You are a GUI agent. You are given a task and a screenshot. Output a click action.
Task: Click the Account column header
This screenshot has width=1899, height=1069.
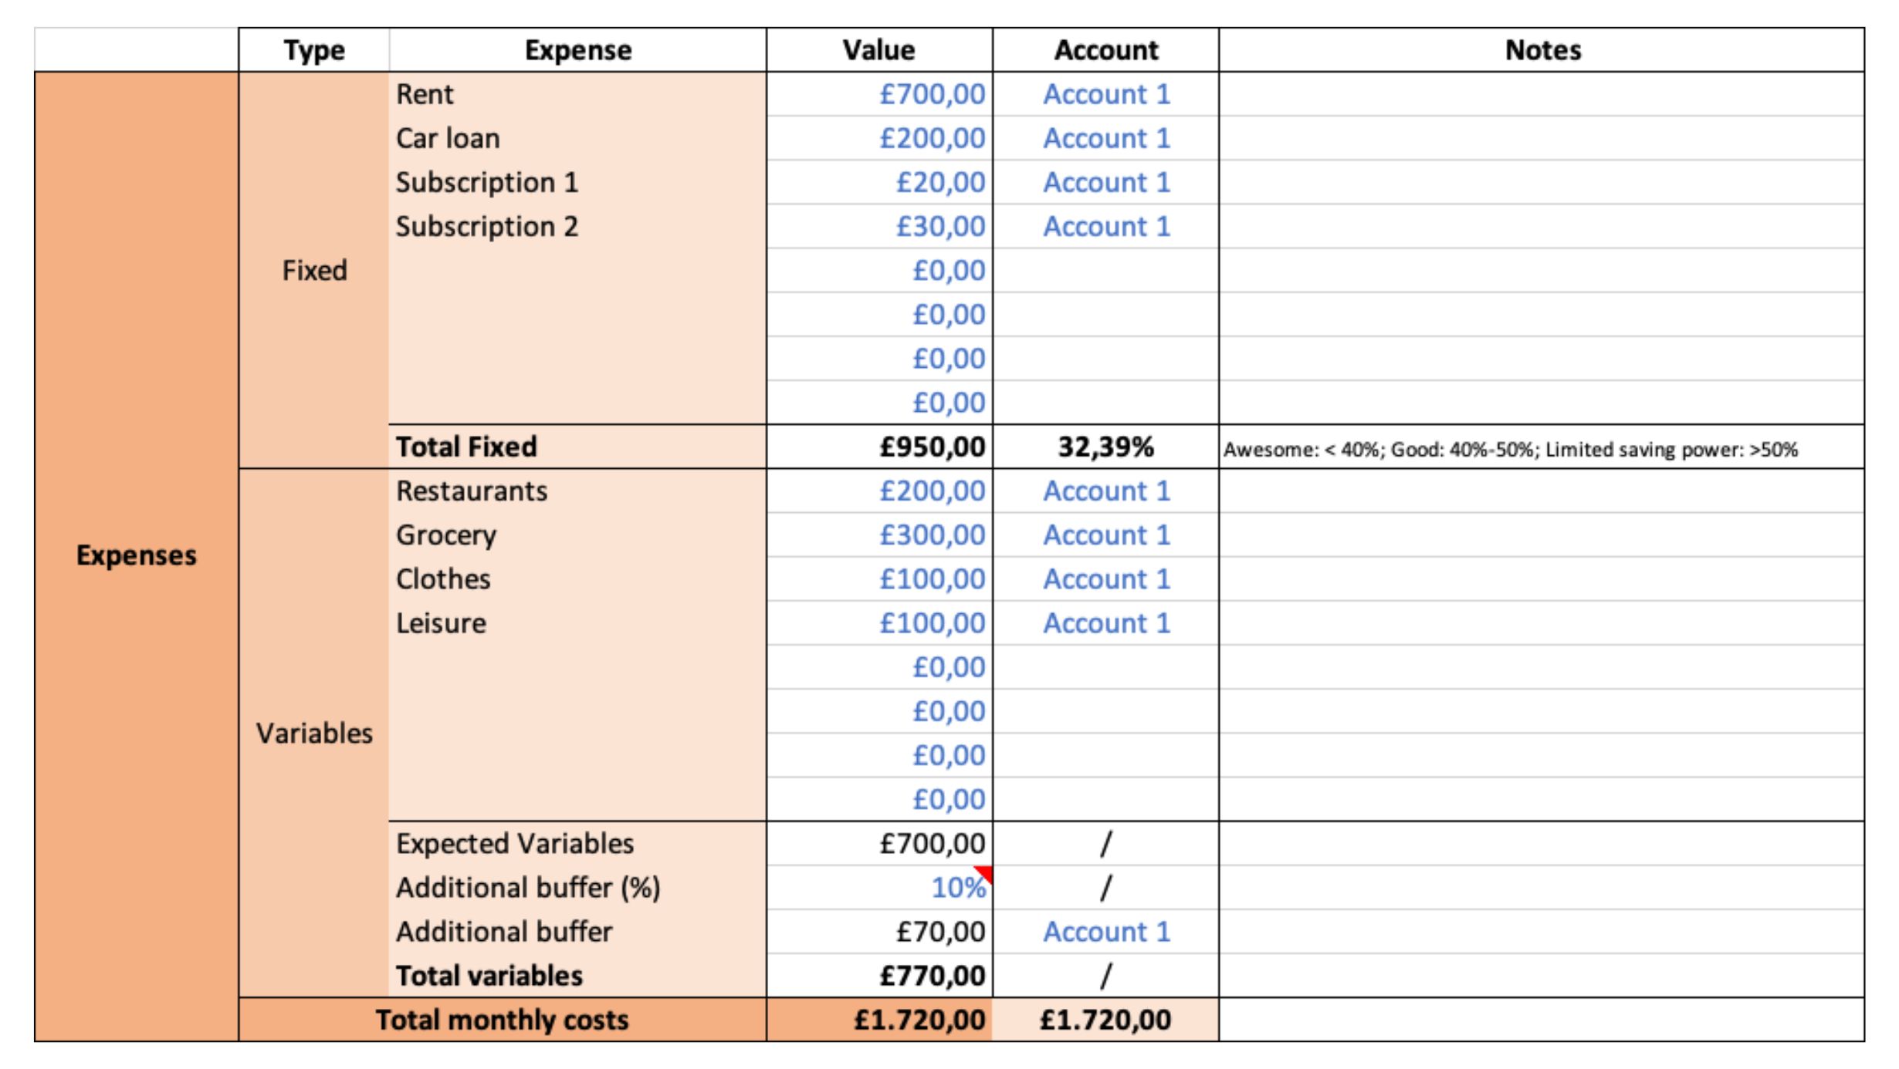(x=1105, y=50)
